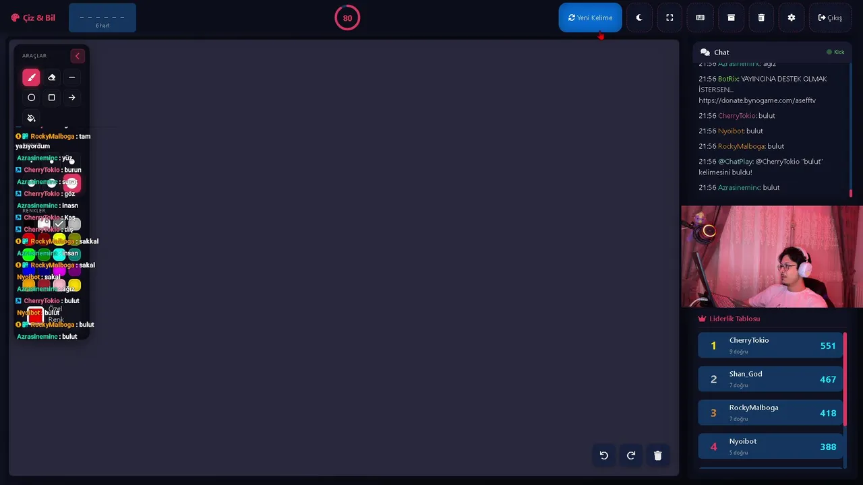
Task: Collapse the Araçlar tools panel
Action: [77, 56]
